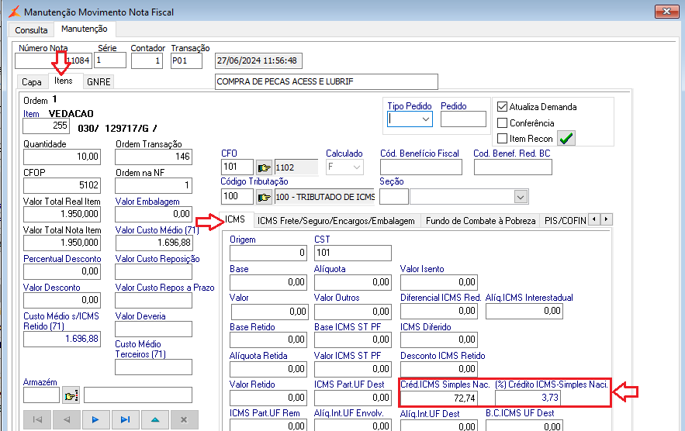Switch to the Capa tab
Screen dimensions: 685x431
pyautogui.click(x=32, y=82)
